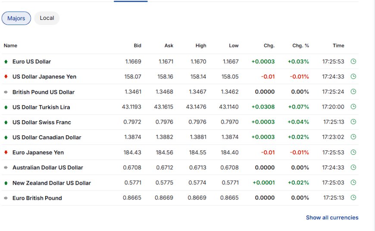Image resolution: width=375 pixels, height=231 pixels.
Task: Click the Chg. % column header
Action: [300, 45]
